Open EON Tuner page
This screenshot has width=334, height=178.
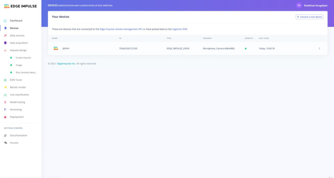(x=16, y=80)
